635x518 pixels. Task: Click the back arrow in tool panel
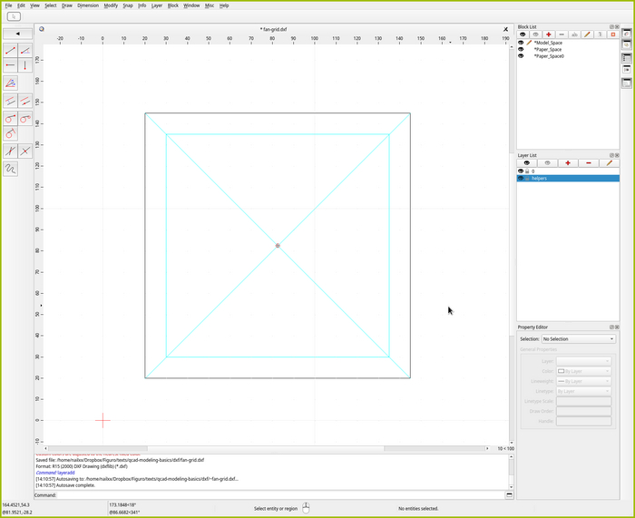tap(18, 34)
